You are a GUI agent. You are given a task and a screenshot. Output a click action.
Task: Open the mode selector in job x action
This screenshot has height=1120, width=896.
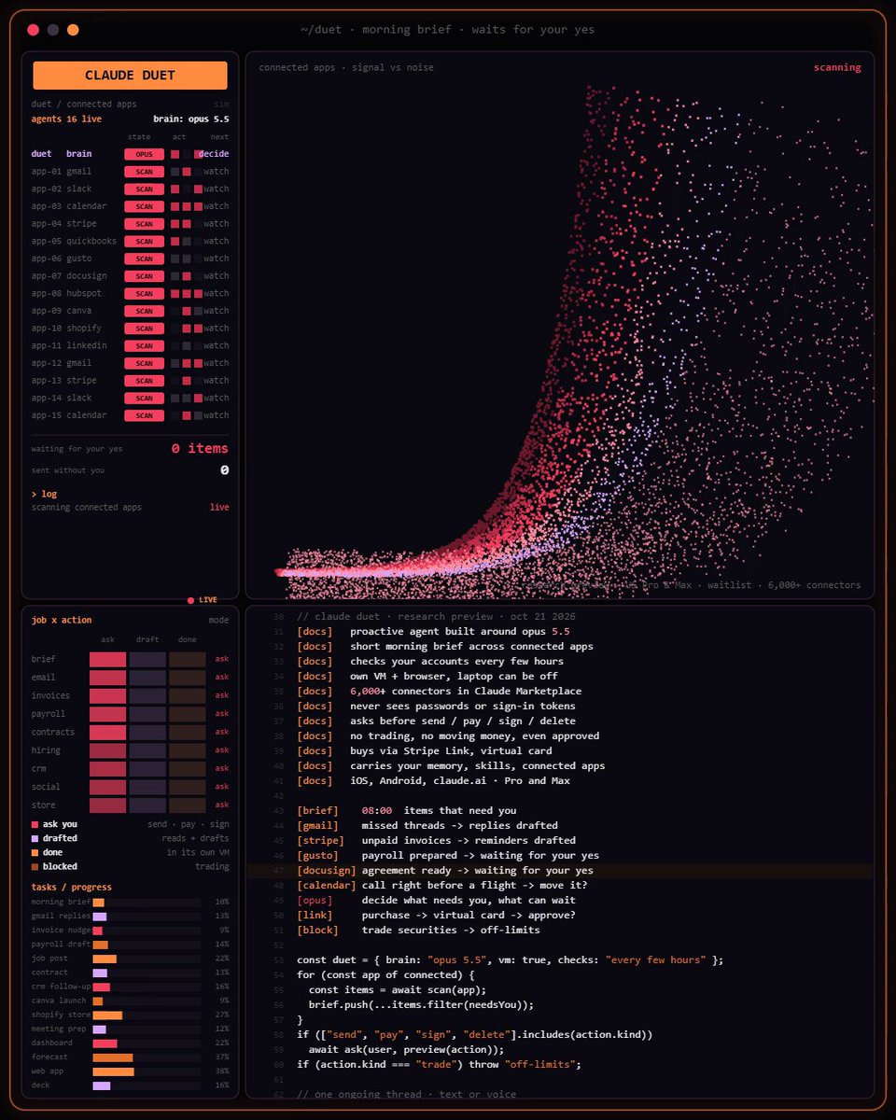pos(218,621)
